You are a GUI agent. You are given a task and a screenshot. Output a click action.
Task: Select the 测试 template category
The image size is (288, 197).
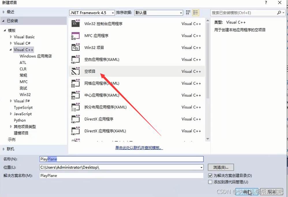[x=23, y=88]
